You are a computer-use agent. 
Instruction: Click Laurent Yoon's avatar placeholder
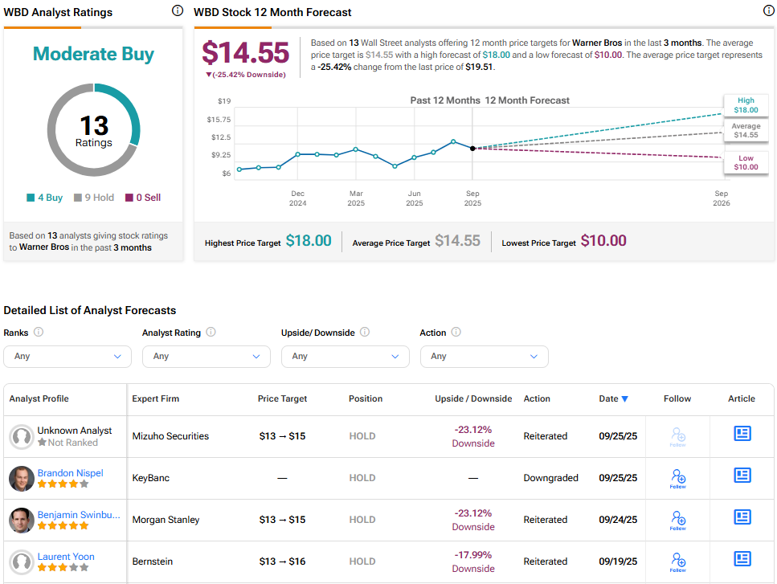click(22, 562)
